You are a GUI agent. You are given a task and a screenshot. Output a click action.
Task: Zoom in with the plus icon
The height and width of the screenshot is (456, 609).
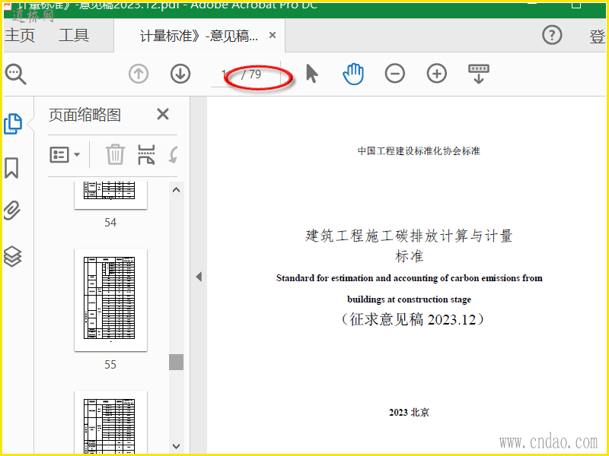coord(436,74)
